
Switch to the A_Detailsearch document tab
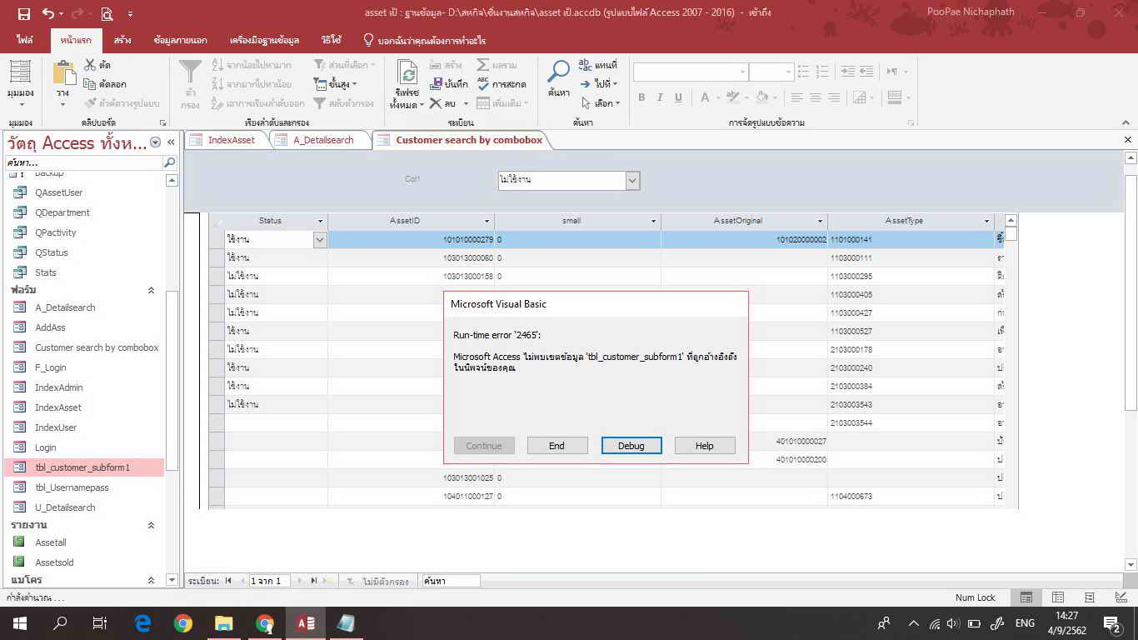tap(323, 140)
